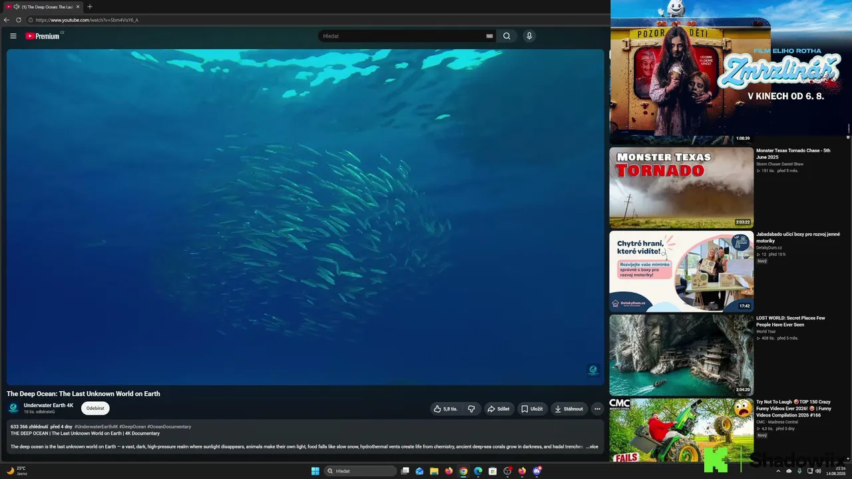Viewport: 852px width, 479px height.
Task: Open the Try Not To Laugh thumbnail
Action: 681,430
